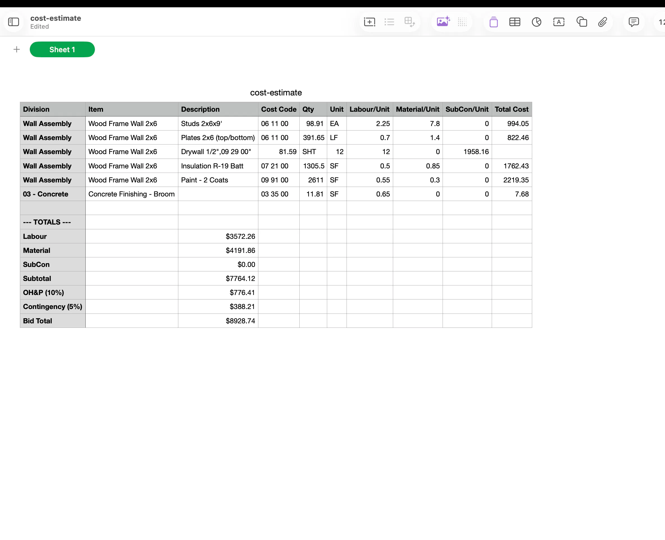
Task: Insert a text box with A icon
Action: (559, 22)
